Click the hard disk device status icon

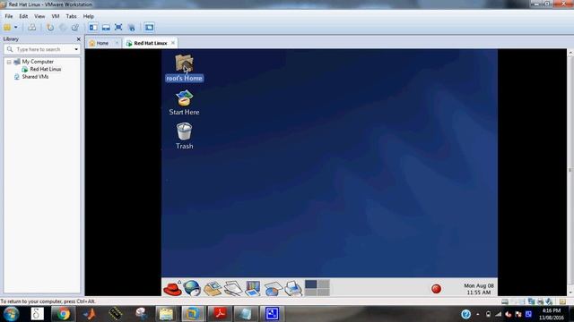coord(505,301)
